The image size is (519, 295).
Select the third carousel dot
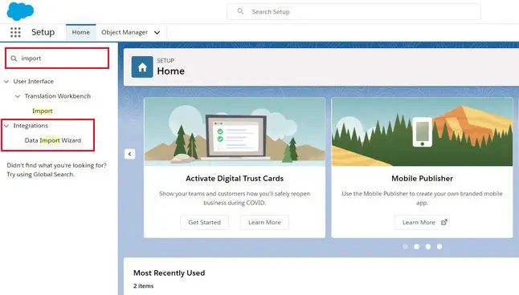pos(428,246)
